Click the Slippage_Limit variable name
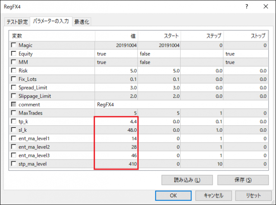The height and width of the screenshot is (205, 276). (x=34, y=96)
